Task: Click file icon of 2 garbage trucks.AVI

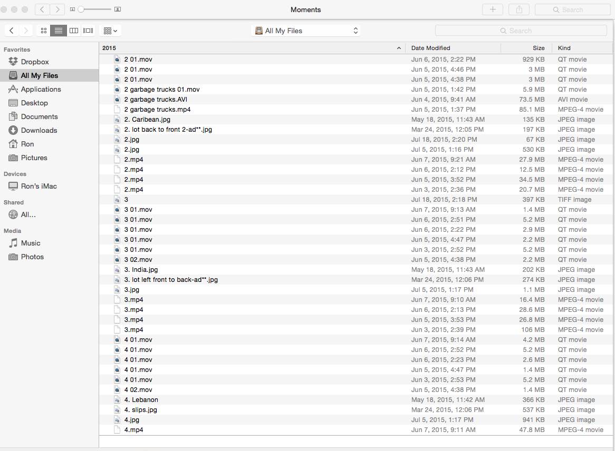Action: coord(117,100)
